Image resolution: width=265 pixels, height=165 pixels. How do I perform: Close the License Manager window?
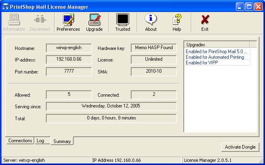pyautogui.click(x=258, y=7)
